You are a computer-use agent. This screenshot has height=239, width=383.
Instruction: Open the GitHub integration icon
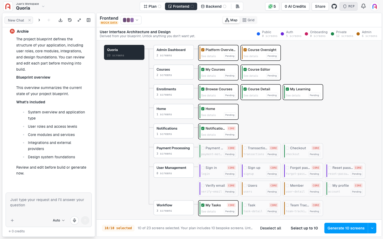(x=334, y=6)
